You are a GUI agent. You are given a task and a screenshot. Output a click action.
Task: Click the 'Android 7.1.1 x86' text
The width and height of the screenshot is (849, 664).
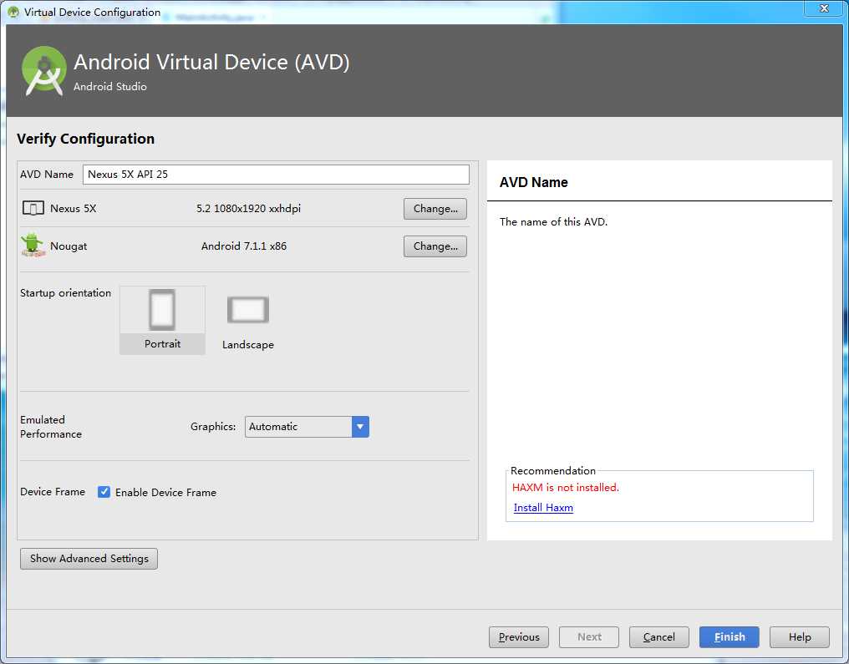pyautogui.click(x=244, y=246)
